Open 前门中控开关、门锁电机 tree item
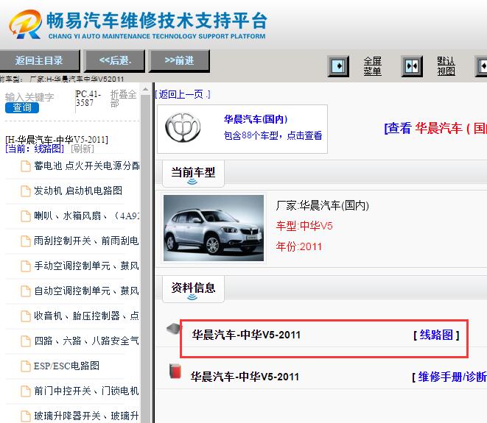 (x=86, y=391)
